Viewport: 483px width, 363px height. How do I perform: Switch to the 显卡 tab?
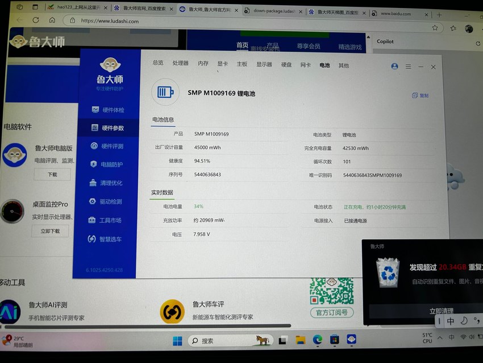pos(222,64)
